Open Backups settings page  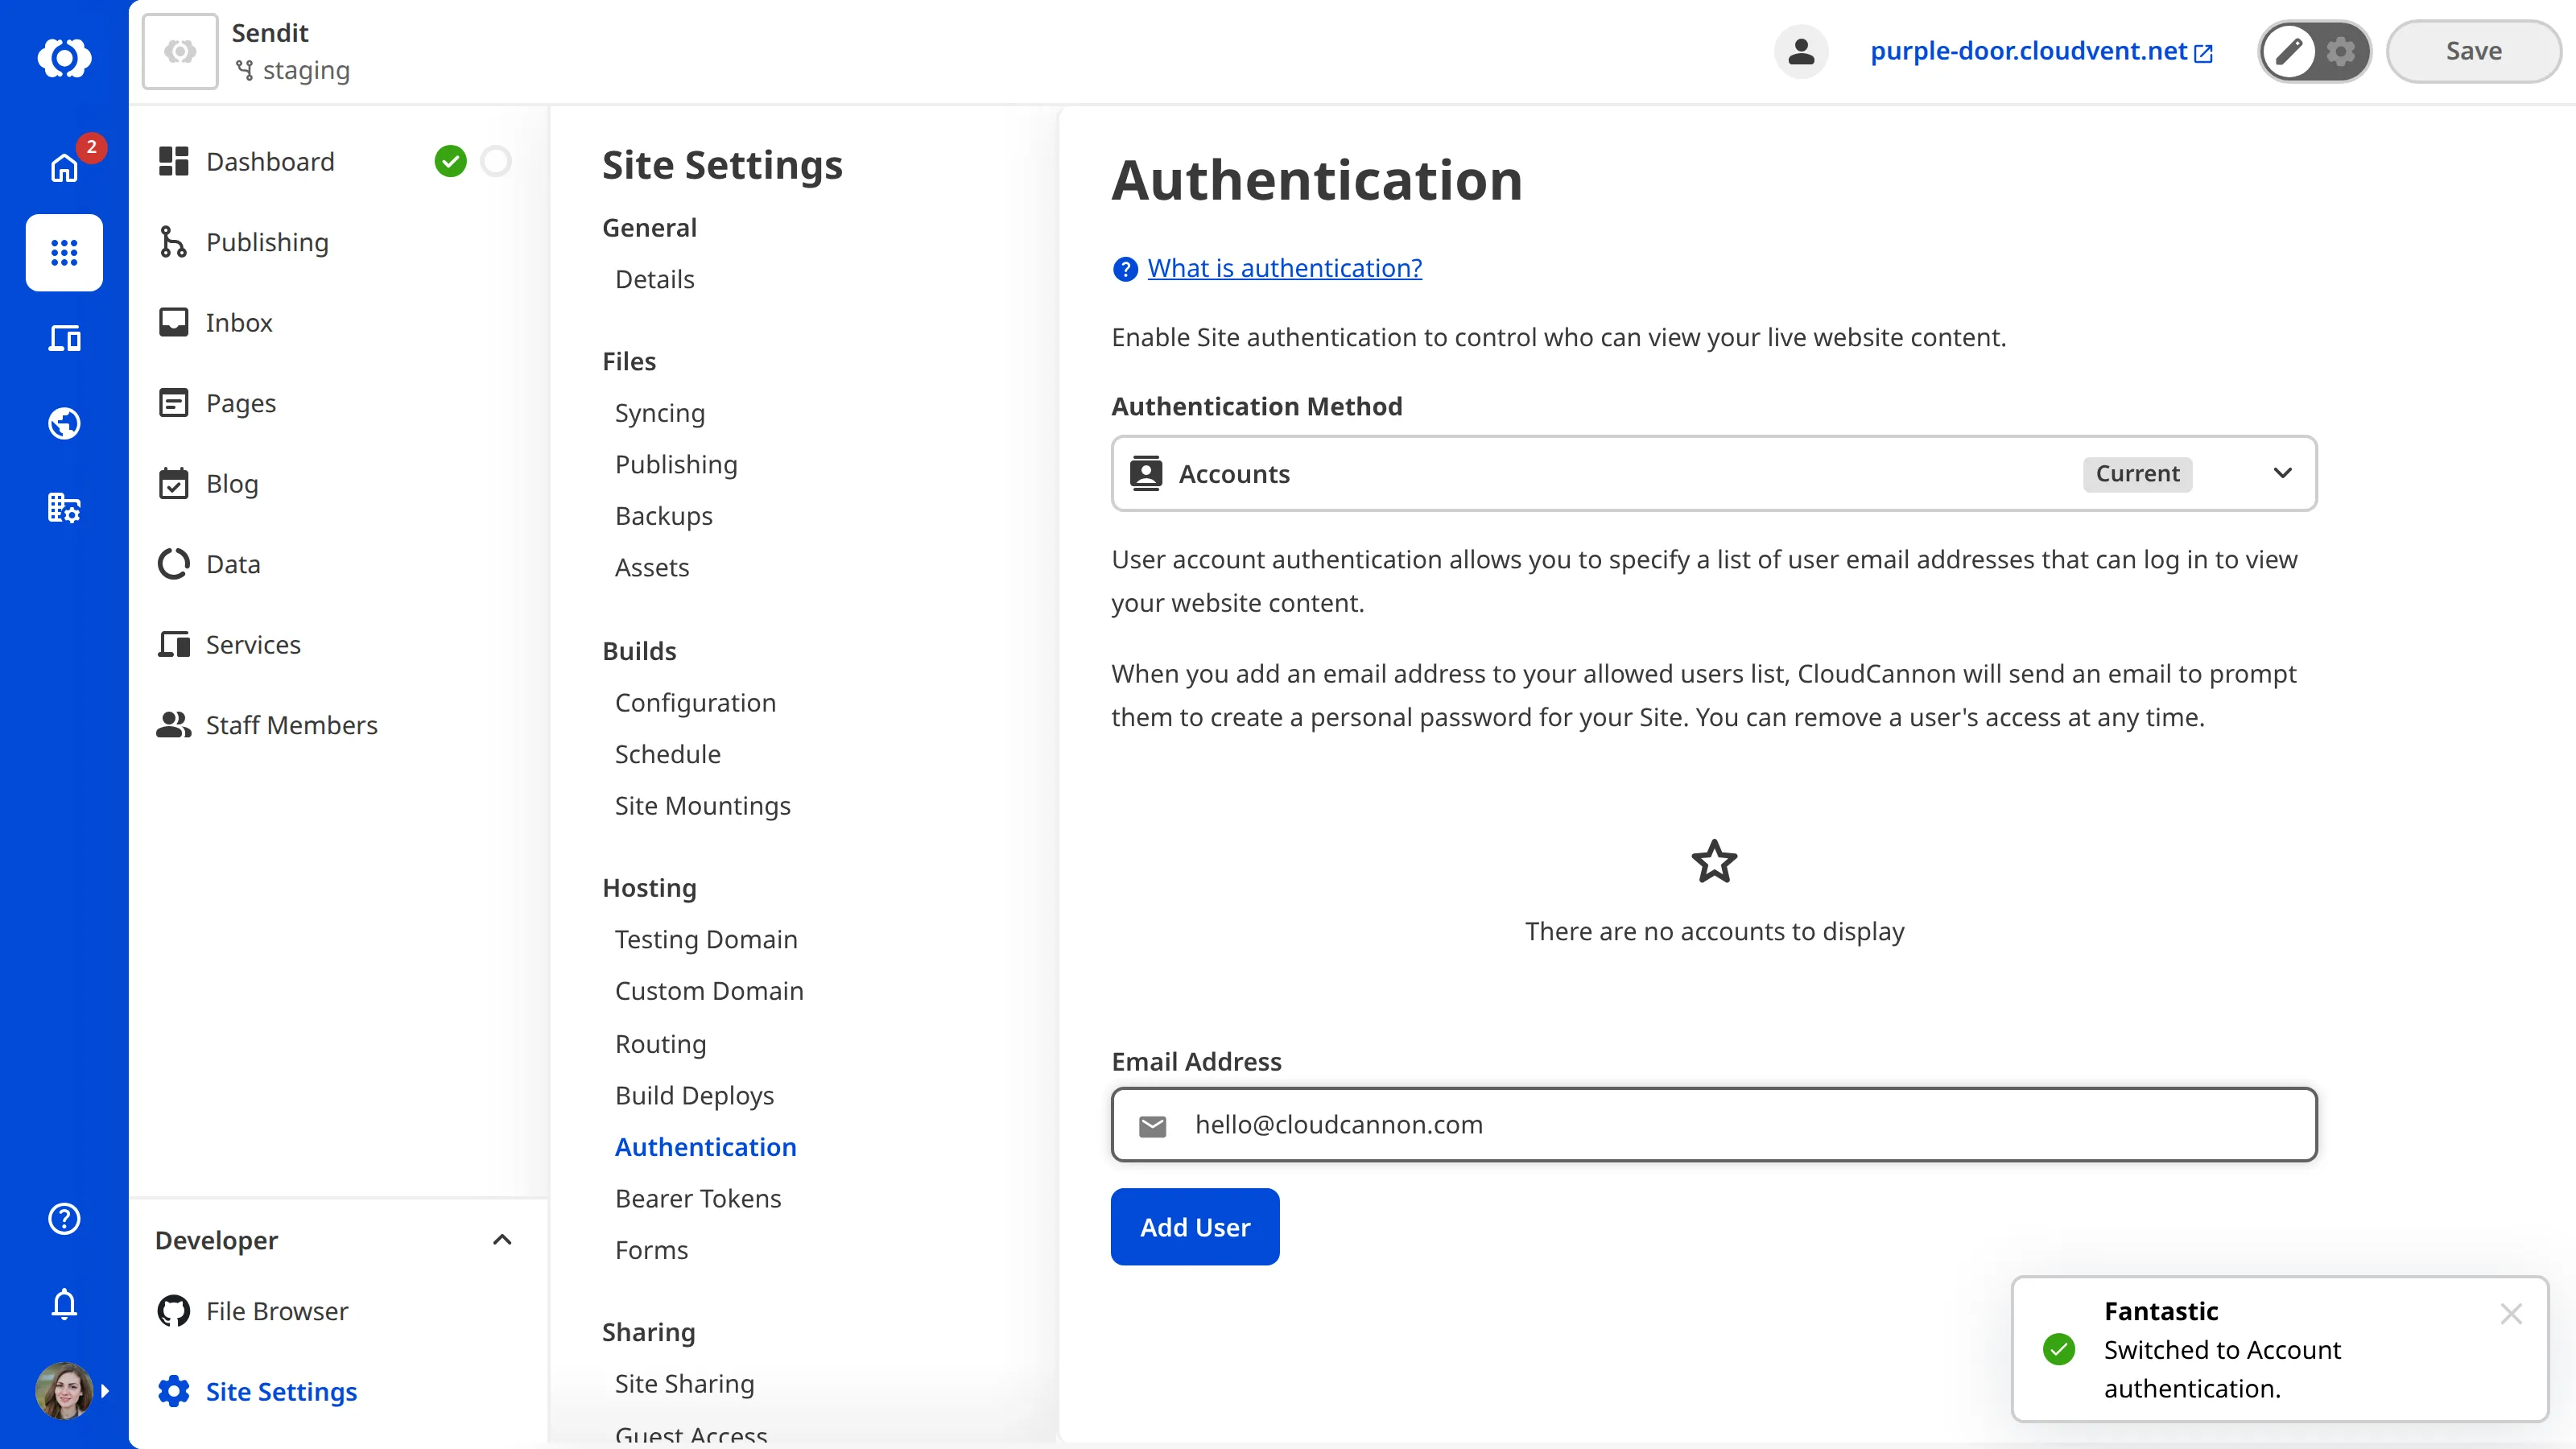tap(663, 516)
